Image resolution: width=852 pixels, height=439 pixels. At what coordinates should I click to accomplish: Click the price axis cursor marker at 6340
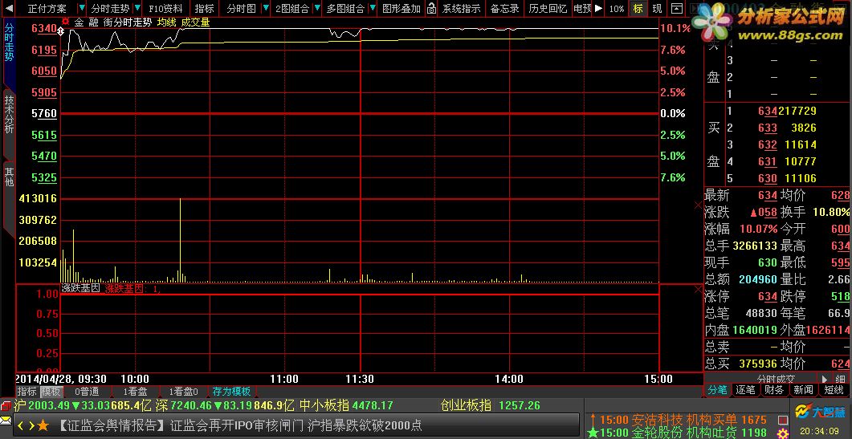[x=60, y=31]
